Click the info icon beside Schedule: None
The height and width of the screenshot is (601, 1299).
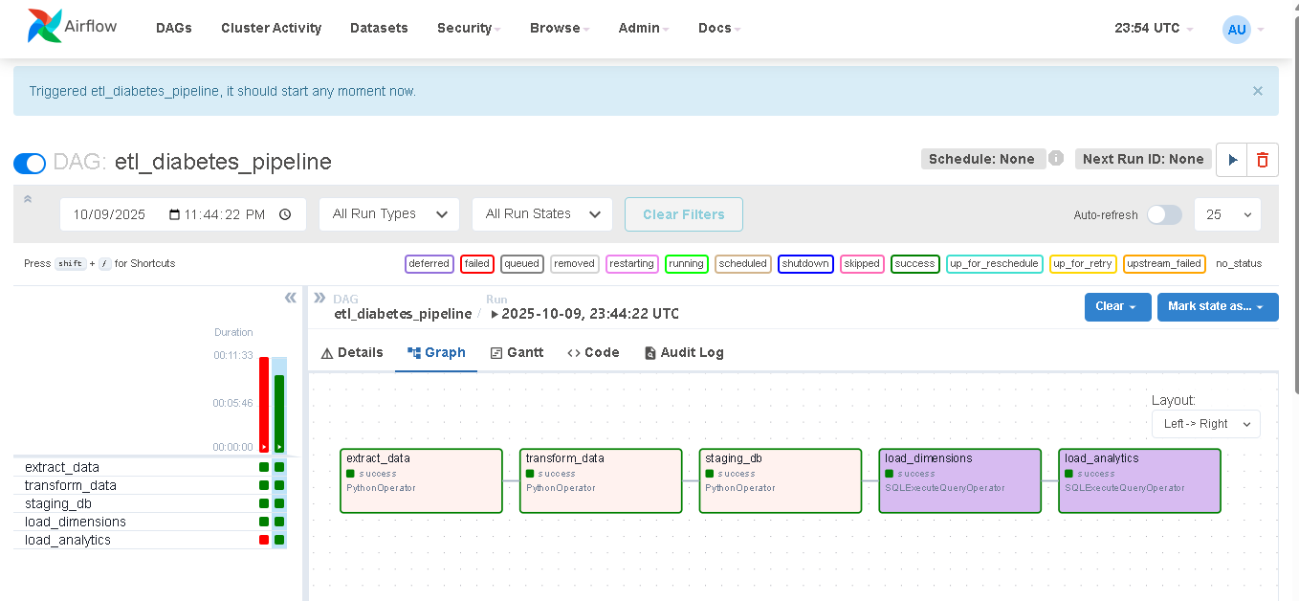(x=1056, y=159)
